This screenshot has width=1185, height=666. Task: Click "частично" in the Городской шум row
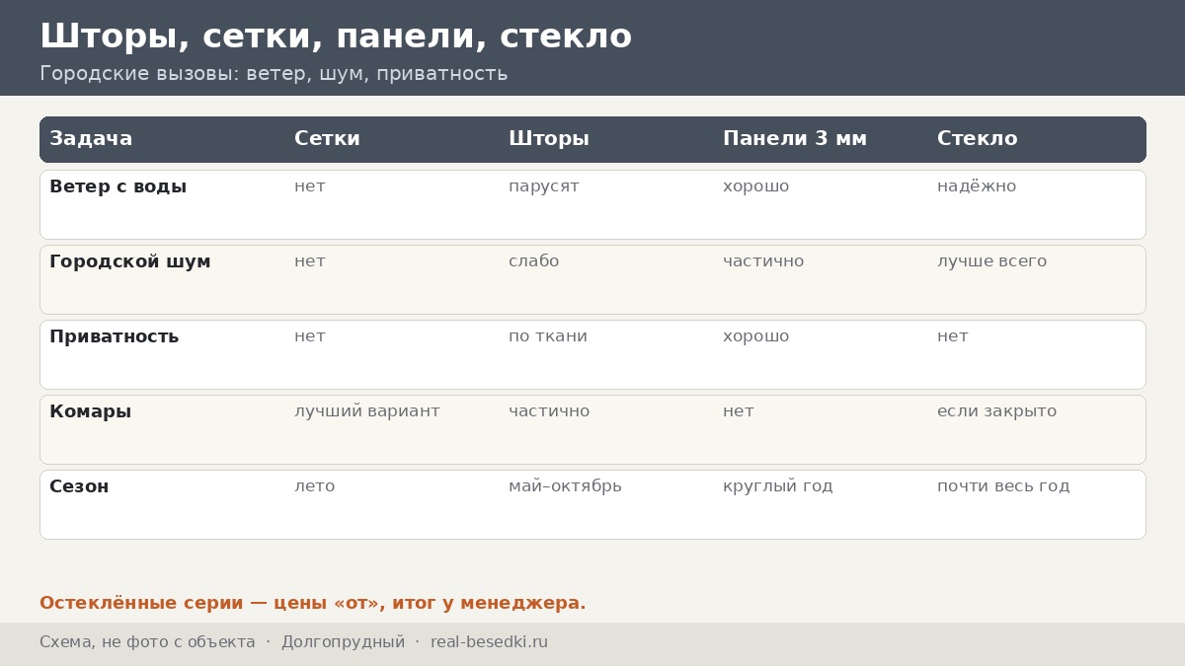tap(763, 261)
